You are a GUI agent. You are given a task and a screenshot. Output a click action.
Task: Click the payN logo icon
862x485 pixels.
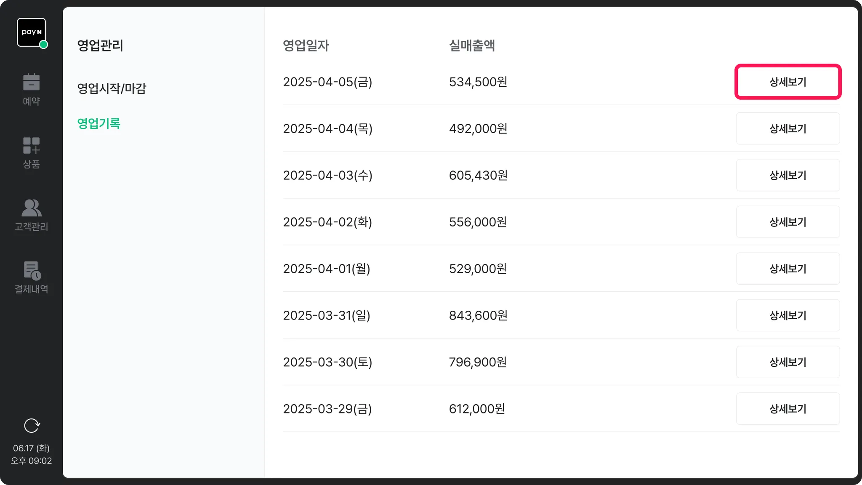[32, 32]
